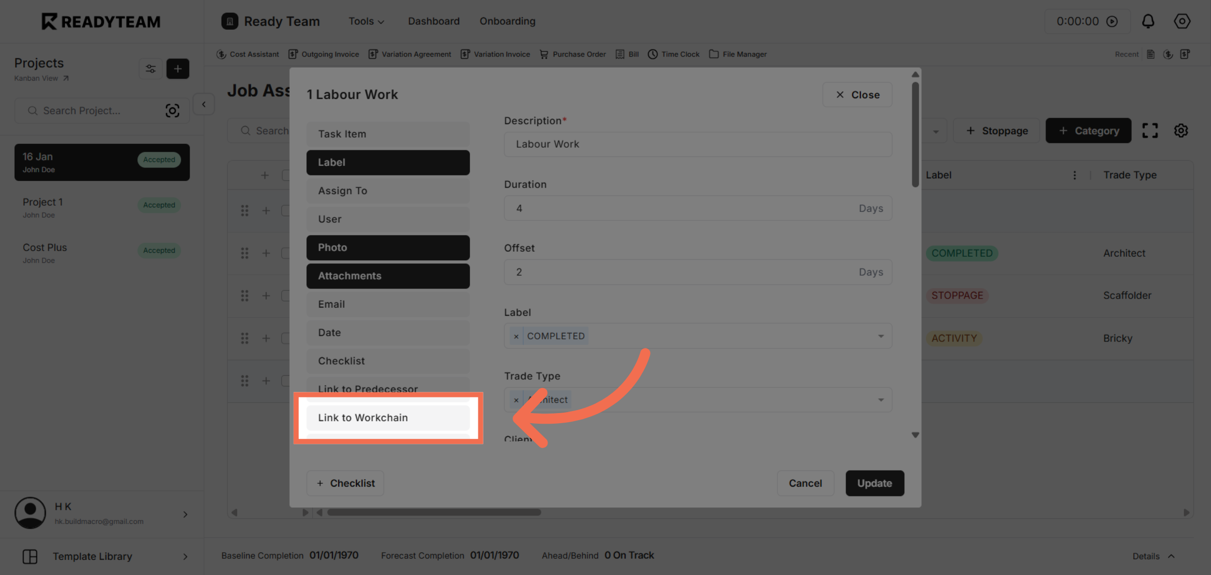Remove the COMPLETED label chip with its x
This screenshot has width=1211, height=575.
[x=516, y=335]
